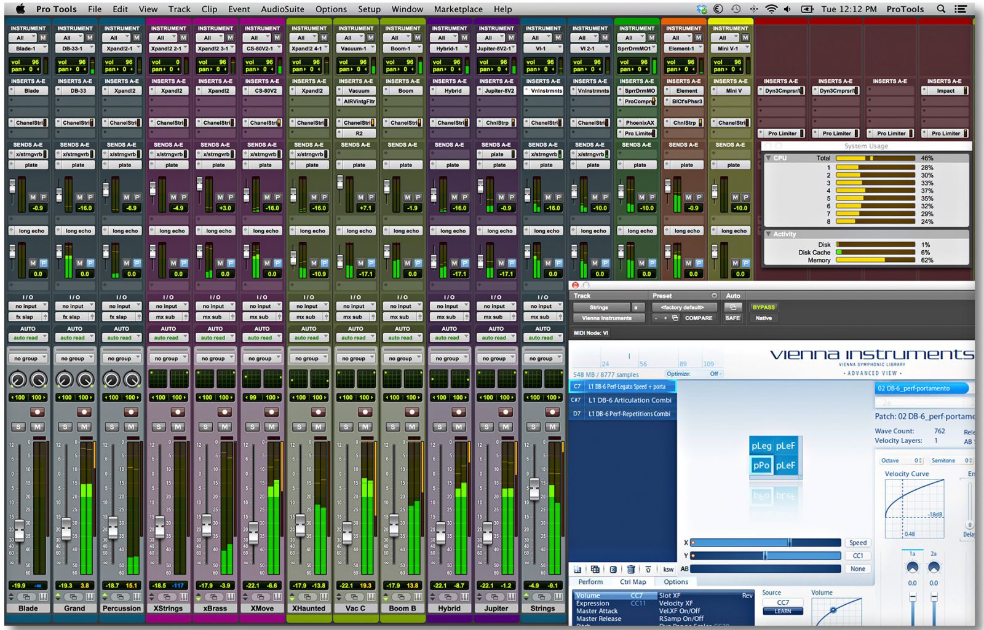Click the LEARN button under Source
The height and width of the screenshot is (630, 984).
point(782,612)
